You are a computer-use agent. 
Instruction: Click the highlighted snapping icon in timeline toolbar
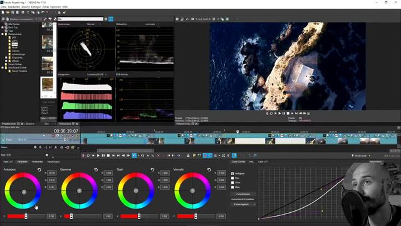point(205,156)
